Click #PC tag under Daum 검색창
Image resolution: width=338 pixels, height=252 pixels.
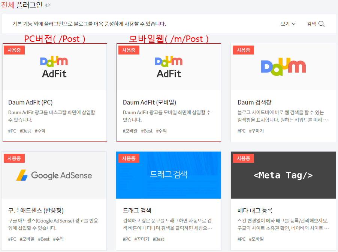coord(241,131)
